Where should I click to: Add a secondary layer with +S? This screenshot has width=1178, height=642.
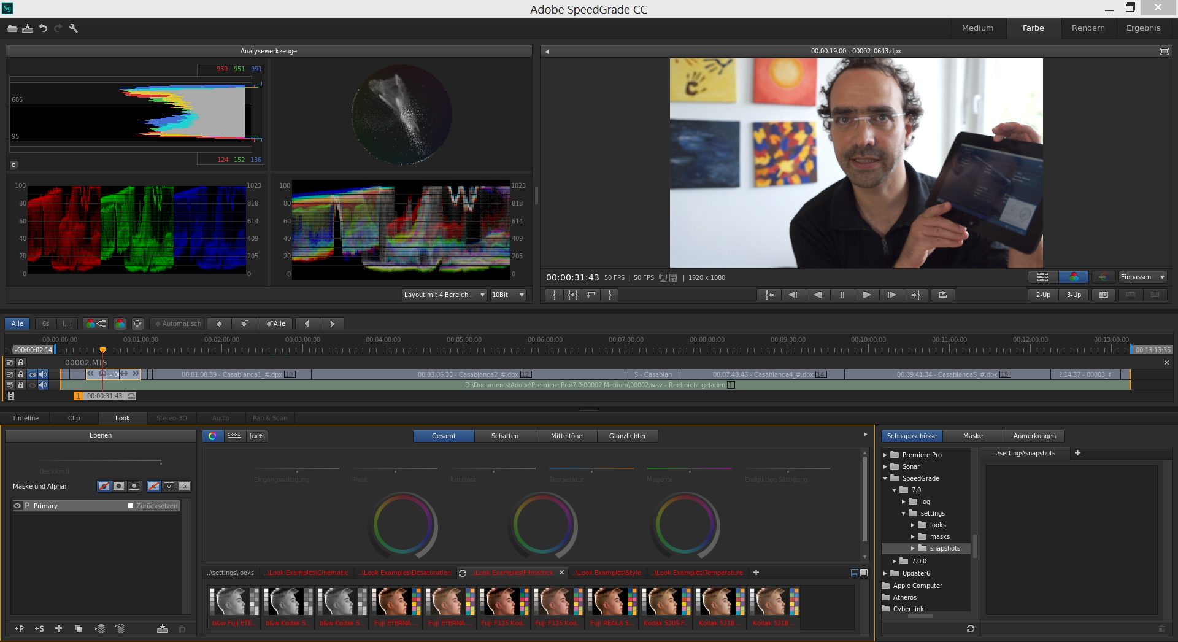(39, 628)
